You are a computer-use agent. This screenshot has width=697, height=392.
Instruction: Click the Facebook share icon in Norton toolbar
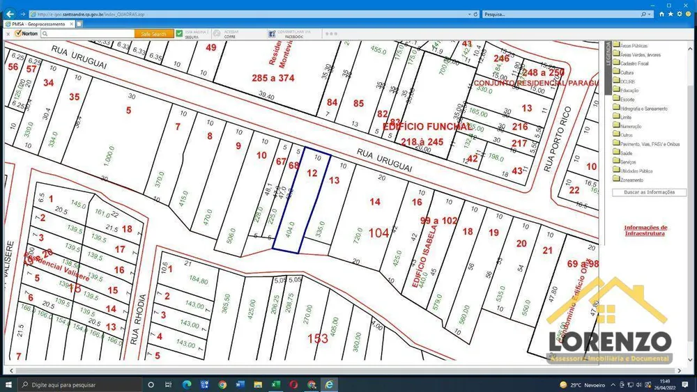coord(272,33)
